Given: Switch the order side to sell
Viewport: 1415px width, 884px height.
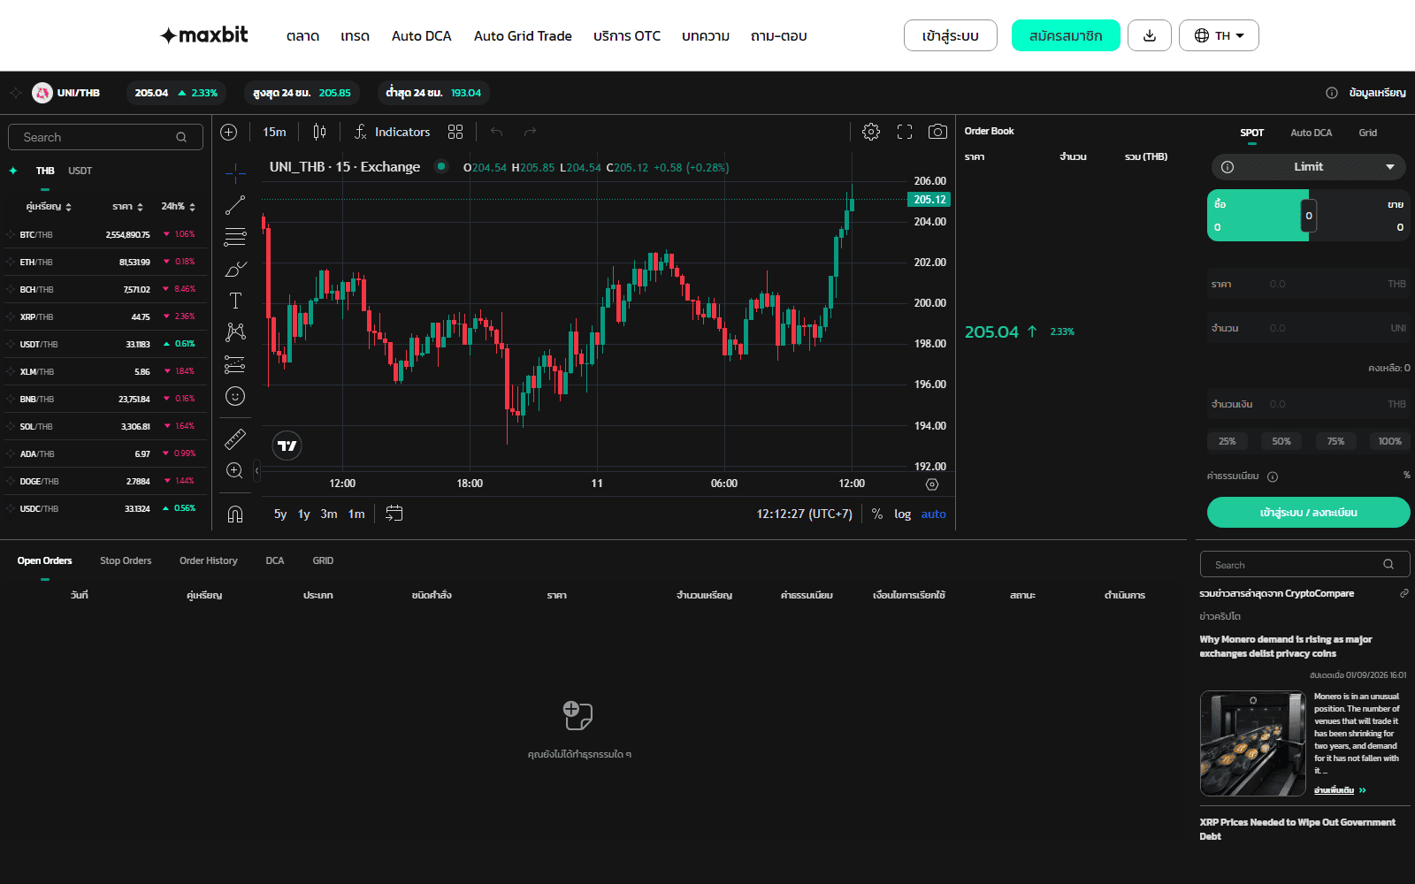Looking at the screenshot, I should [1362, 216].
